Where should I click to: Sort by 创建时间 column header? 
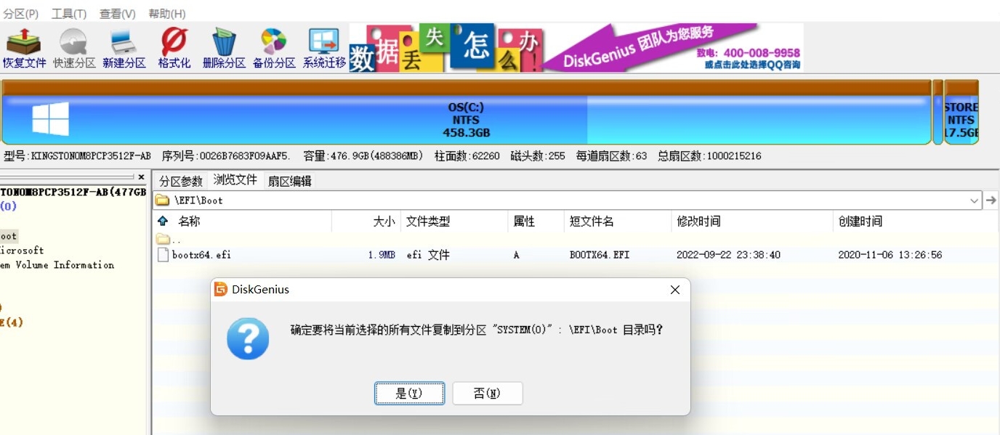[860, 221]
